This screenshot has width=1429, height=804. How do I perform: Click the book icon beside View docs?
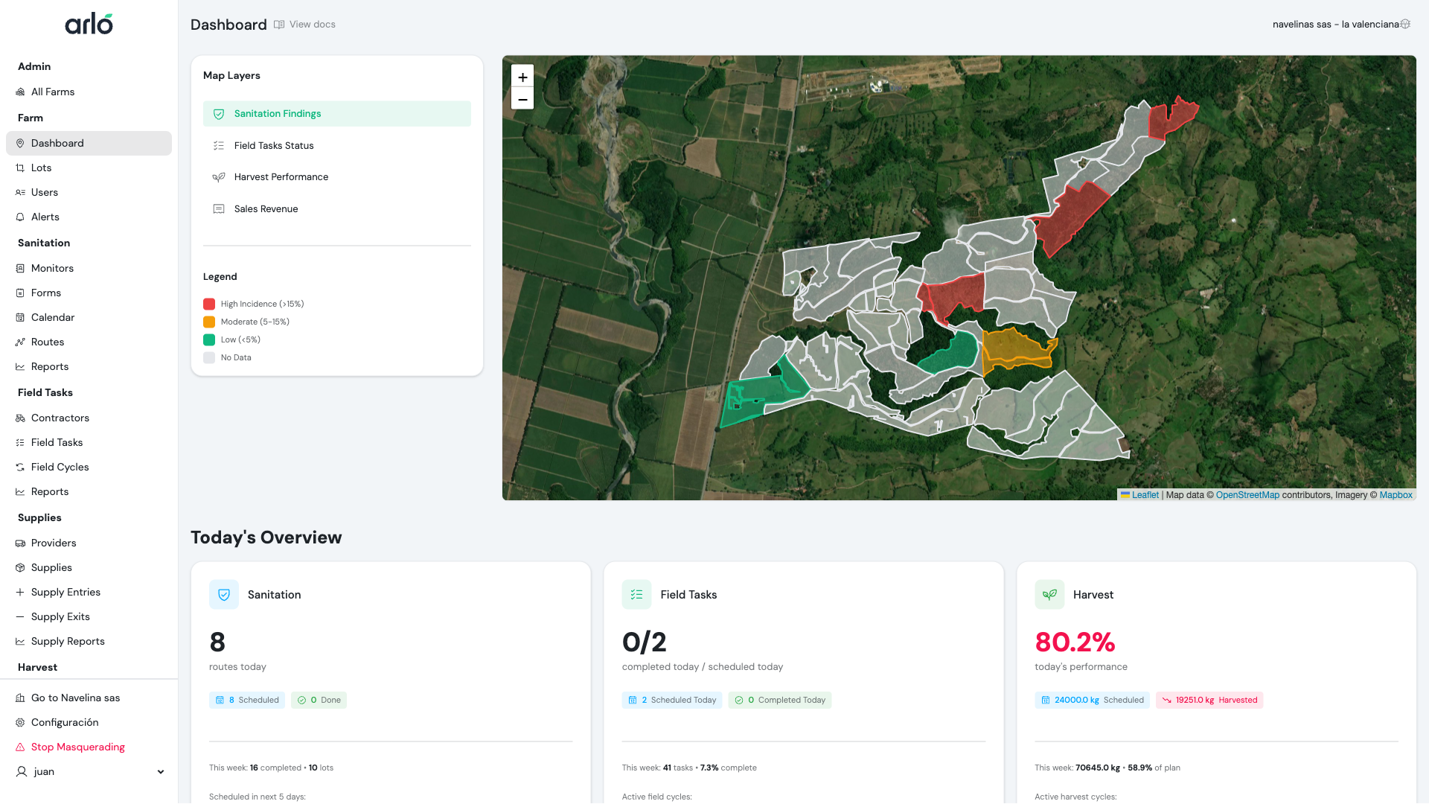pos(279,25)
